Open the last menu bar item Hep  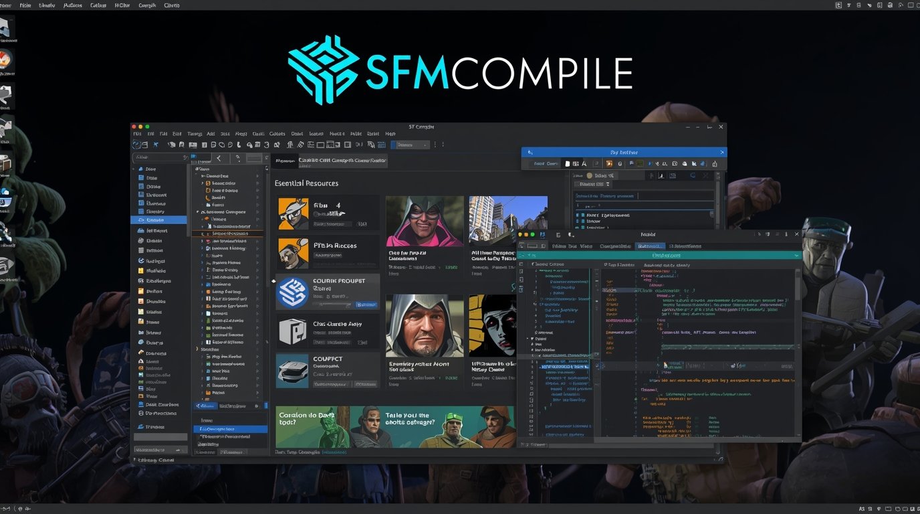390,134
